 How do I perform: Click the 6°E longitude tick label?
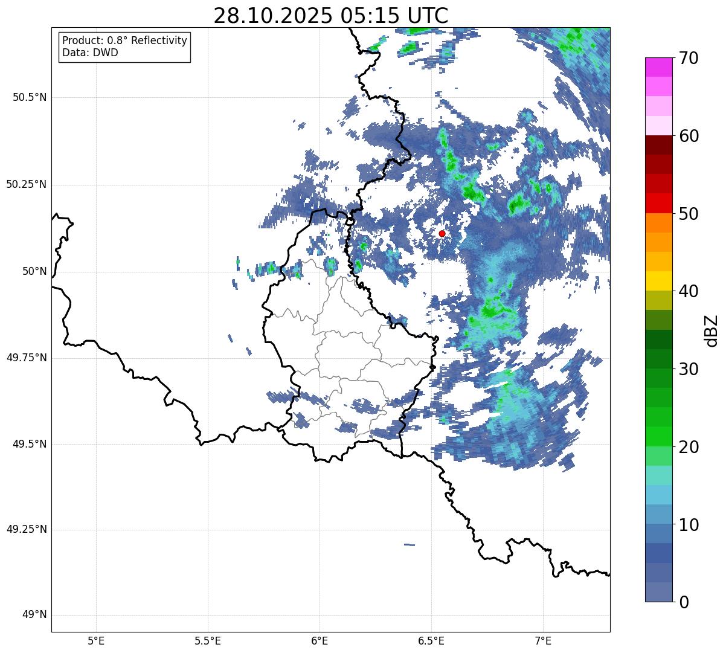[320, 640]
